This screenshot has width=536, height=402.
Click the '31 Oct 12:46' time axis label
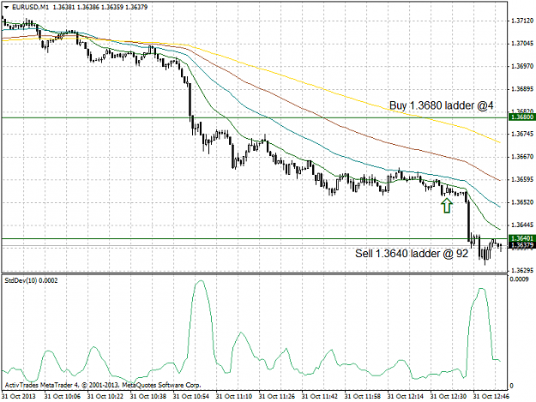(x=491, y=396)
